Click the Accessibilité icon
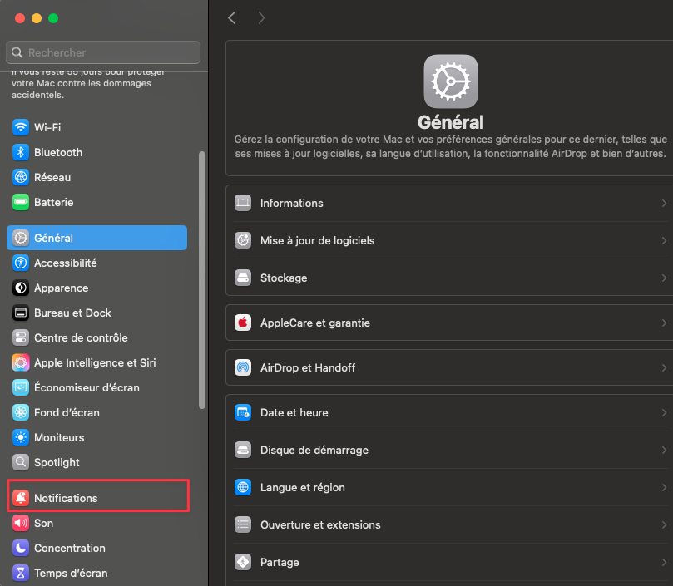This screenshot has height=586, width=673. click(21, 263)
